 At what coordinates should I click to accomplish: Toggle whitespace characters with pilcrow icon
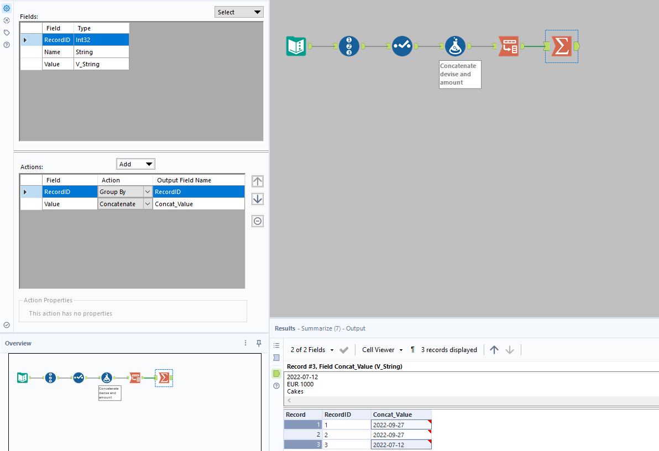[x=412, y=349]
